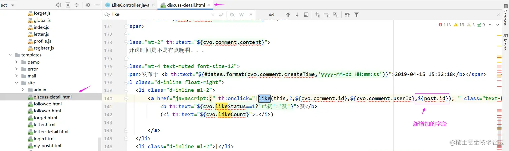Screen dimensions: 509x151
Task: Add selection for next occurrence
Action: pos(317,15)
